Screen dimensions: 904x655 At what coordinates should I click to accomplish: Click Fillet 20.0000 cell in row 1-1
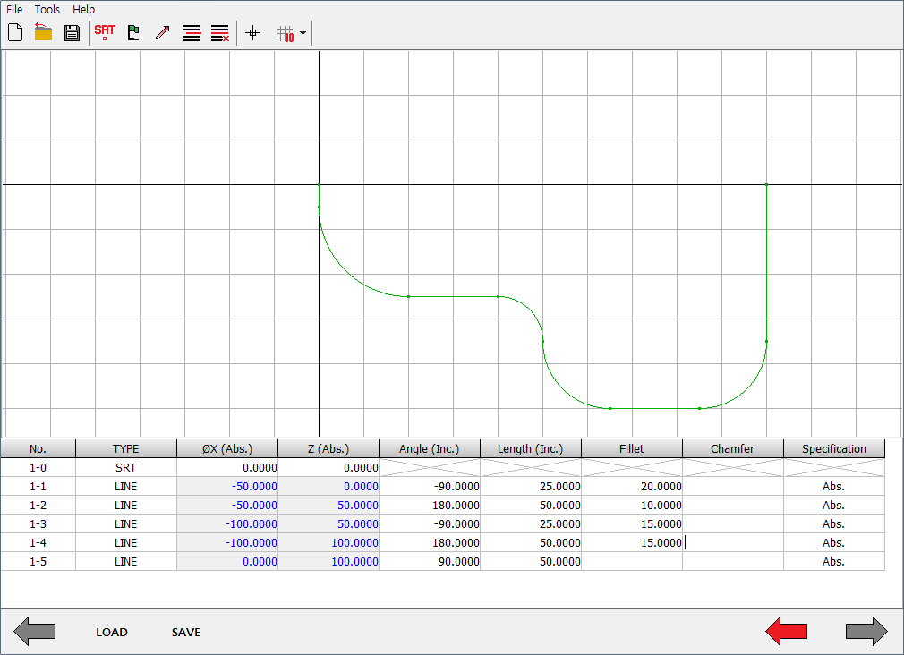pyautogui.click(x=632, y=487)
